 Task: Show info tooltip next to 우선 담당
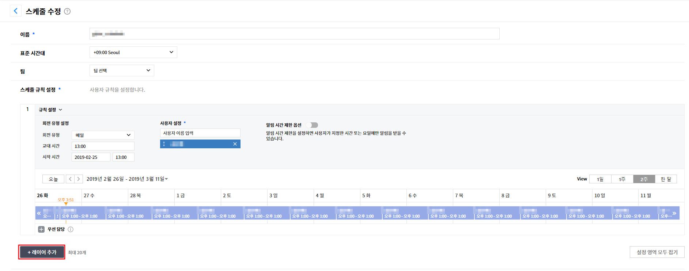click(x=71, y=229)
